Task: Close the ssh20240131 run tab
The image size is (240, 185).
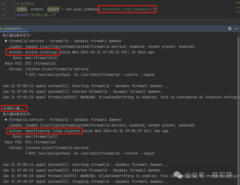Action: [25, 29]
